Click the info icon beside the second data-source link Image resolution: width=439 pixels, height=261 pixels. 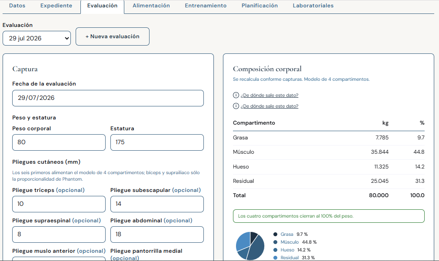click(x=236, y=106)
